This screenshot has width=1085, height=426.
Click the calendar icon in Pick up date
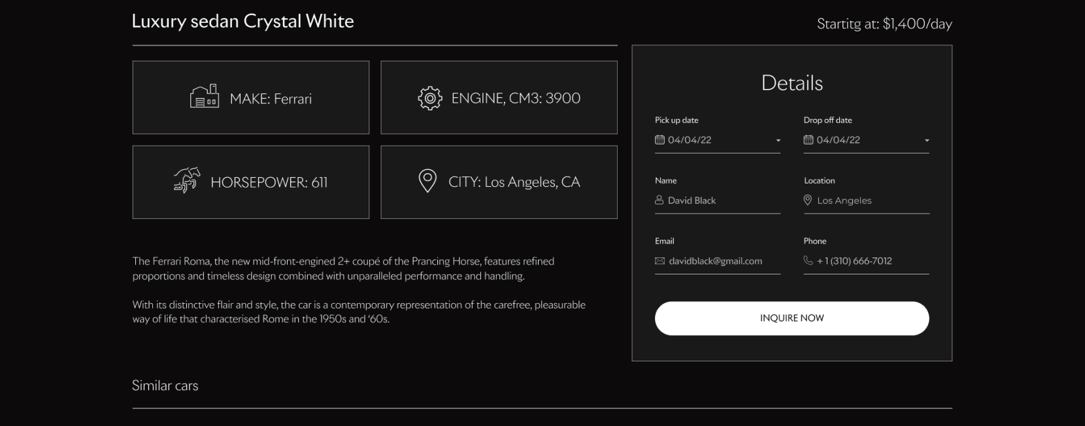[659, 140]
